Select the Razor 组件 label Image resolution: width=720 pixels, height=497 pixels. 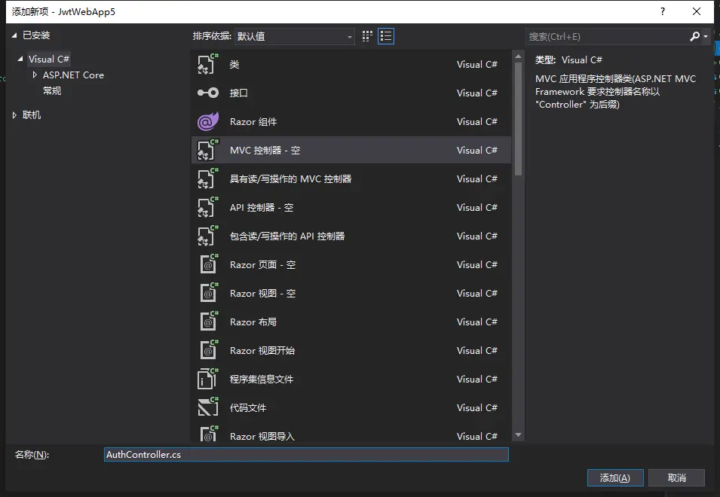tap(253, 121)
